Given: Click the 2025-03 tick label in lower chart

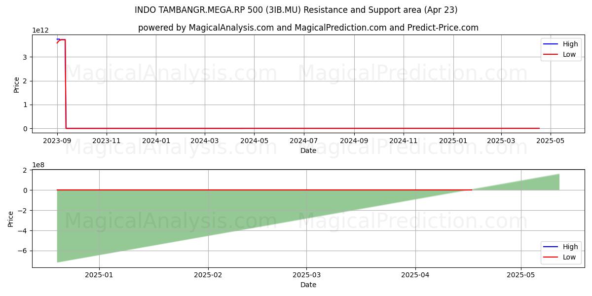Looking at the screenshot, I should [x=306, y=275].
